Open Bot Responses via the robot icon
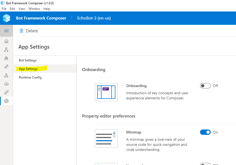The width and height of the screenshot is (236, 165). [x=6, y=58]
